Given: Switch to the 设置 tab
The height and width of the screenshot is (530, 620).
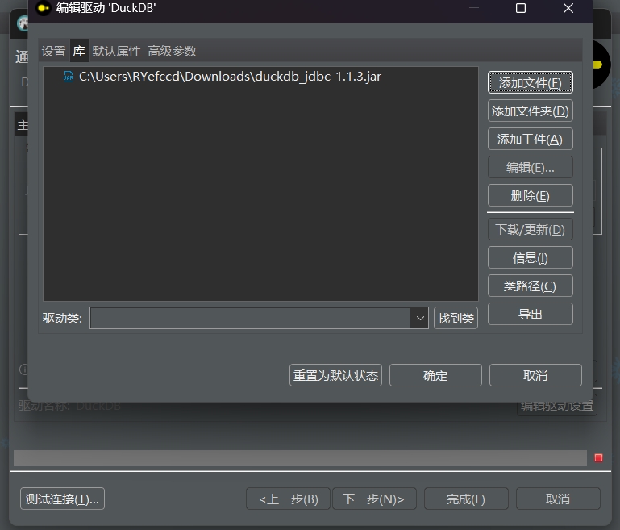Looking at the screenshot, I should [54, 51].
